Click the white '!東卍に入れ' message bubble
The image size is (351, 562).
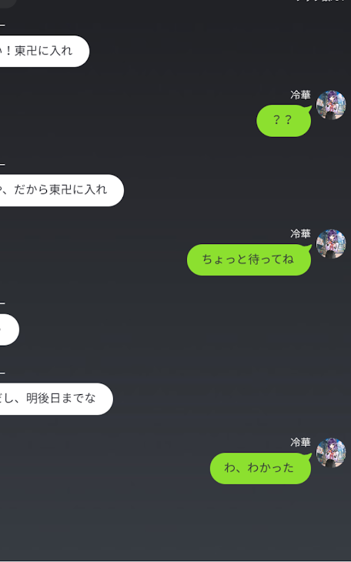[x=45, y=51]
